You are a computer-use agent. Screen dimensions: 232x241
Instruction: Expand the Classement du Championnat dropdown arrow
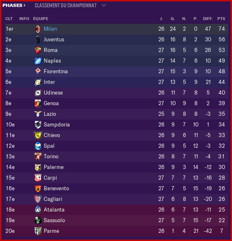pos(103,6)
